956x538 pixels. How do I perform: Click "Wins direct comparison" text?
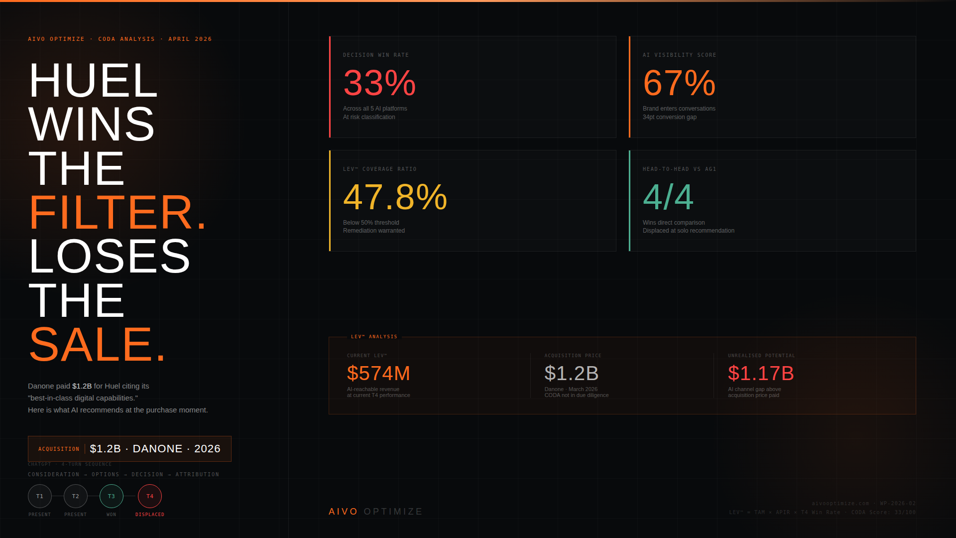point(674,223)
